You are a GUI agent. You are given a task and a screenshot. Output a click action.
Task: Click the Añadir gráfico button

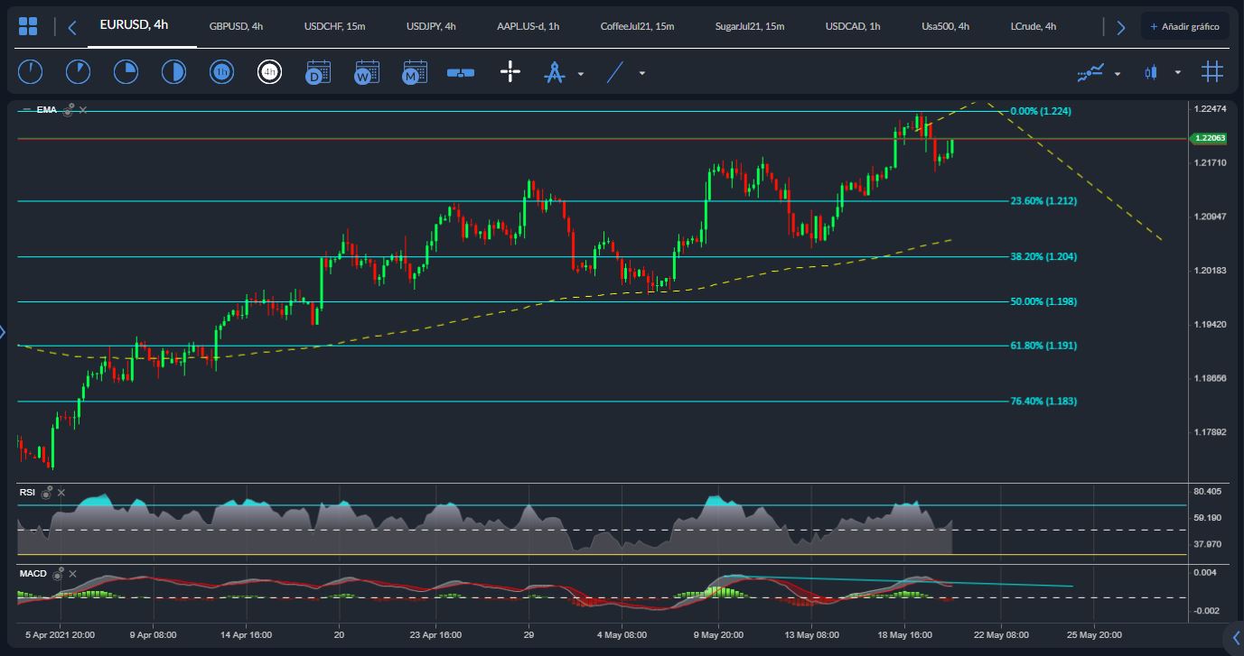[1185, 25]
